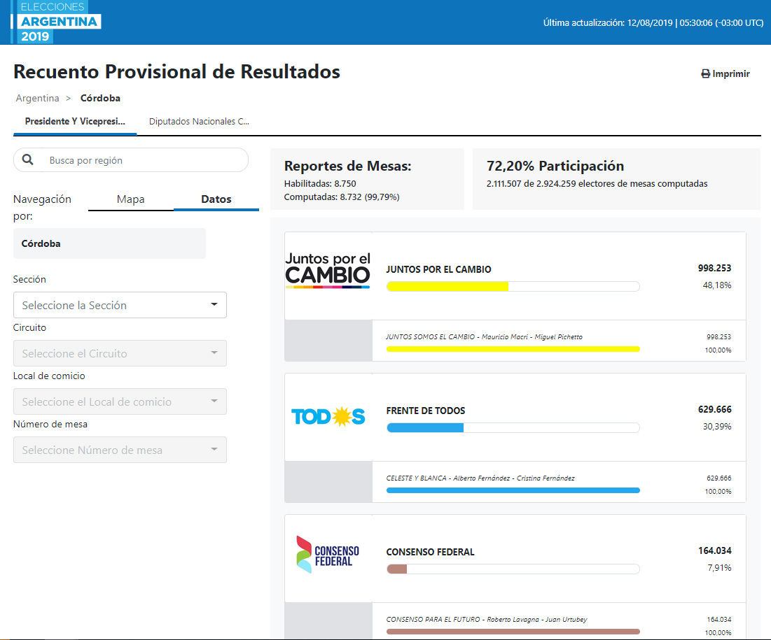Click Habilitadas: 8.750 text
The height and width of the screenshot is (640, 771).
coord(320,184)
